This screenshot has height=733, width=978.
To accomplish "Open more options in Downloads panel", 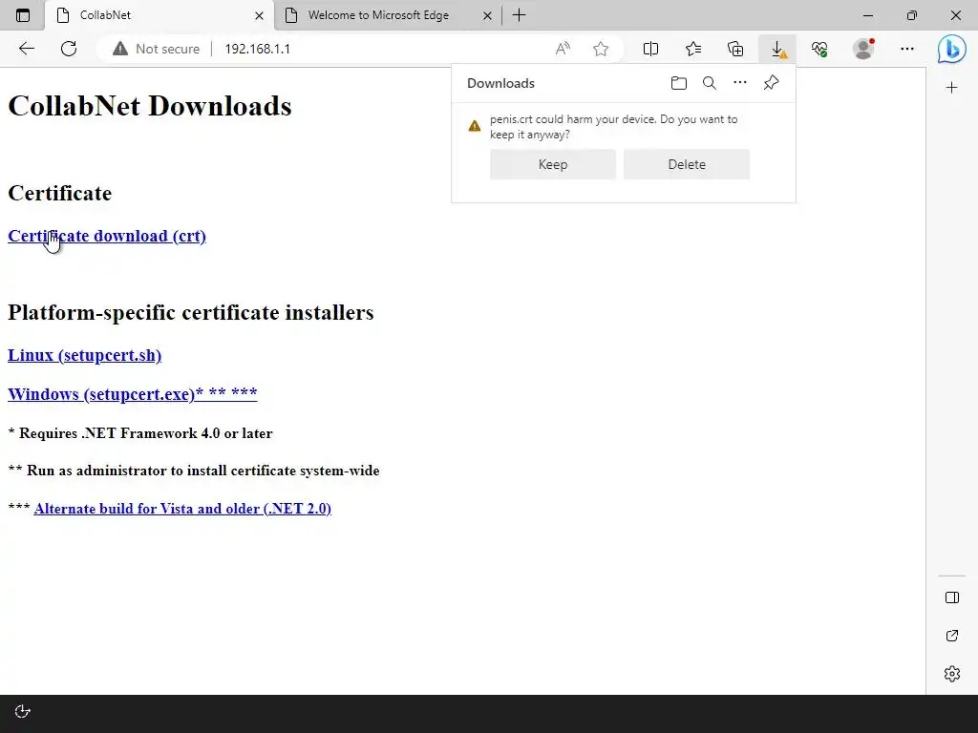I will (x=740, y=82).
